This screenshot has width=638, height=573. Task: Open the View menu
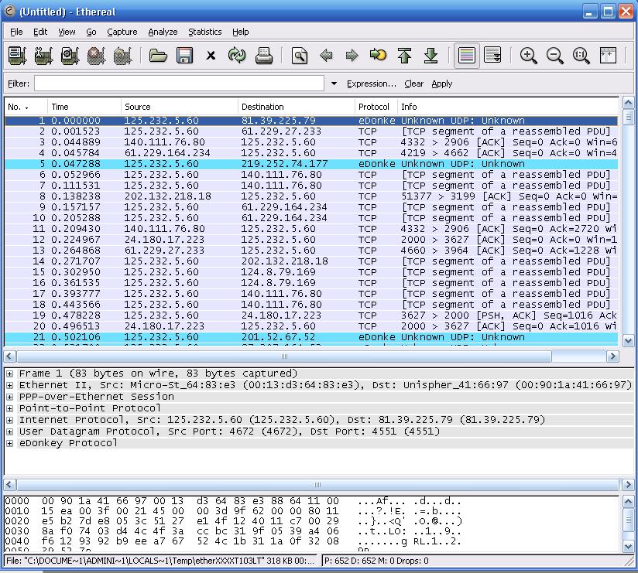coord(67,32)
